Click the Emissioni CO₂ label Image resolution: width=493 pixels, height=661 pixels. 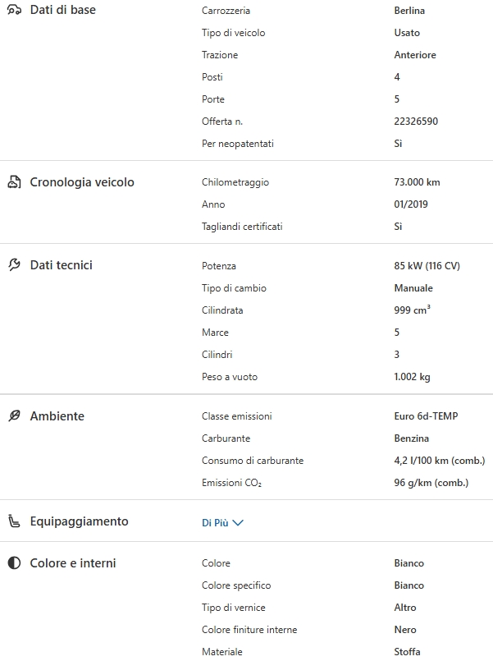point(231,483)
